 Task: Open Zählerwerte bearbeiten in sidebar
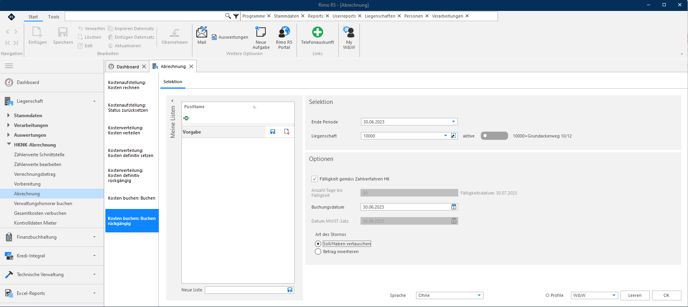(37, 164)
